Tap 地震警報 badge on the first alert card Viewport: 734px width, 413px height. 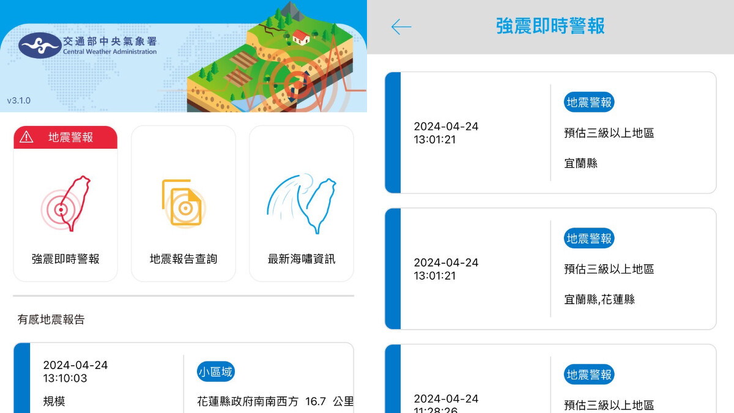pos(588,103)
